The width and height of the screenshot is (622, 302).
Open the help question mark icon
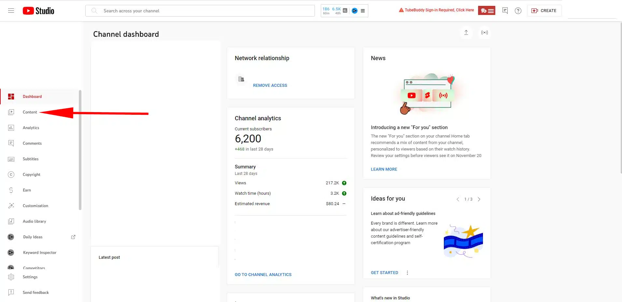[x=518, y=11]
